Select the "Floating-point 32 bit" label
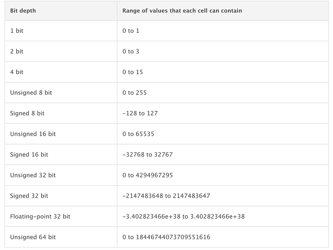This screenshot has height=250, width=333. tap(40, 216)
